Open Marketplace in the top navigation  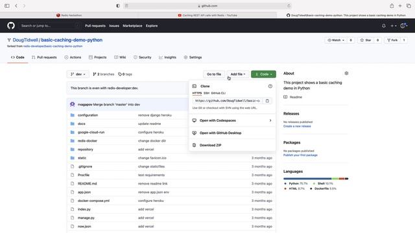132,26
